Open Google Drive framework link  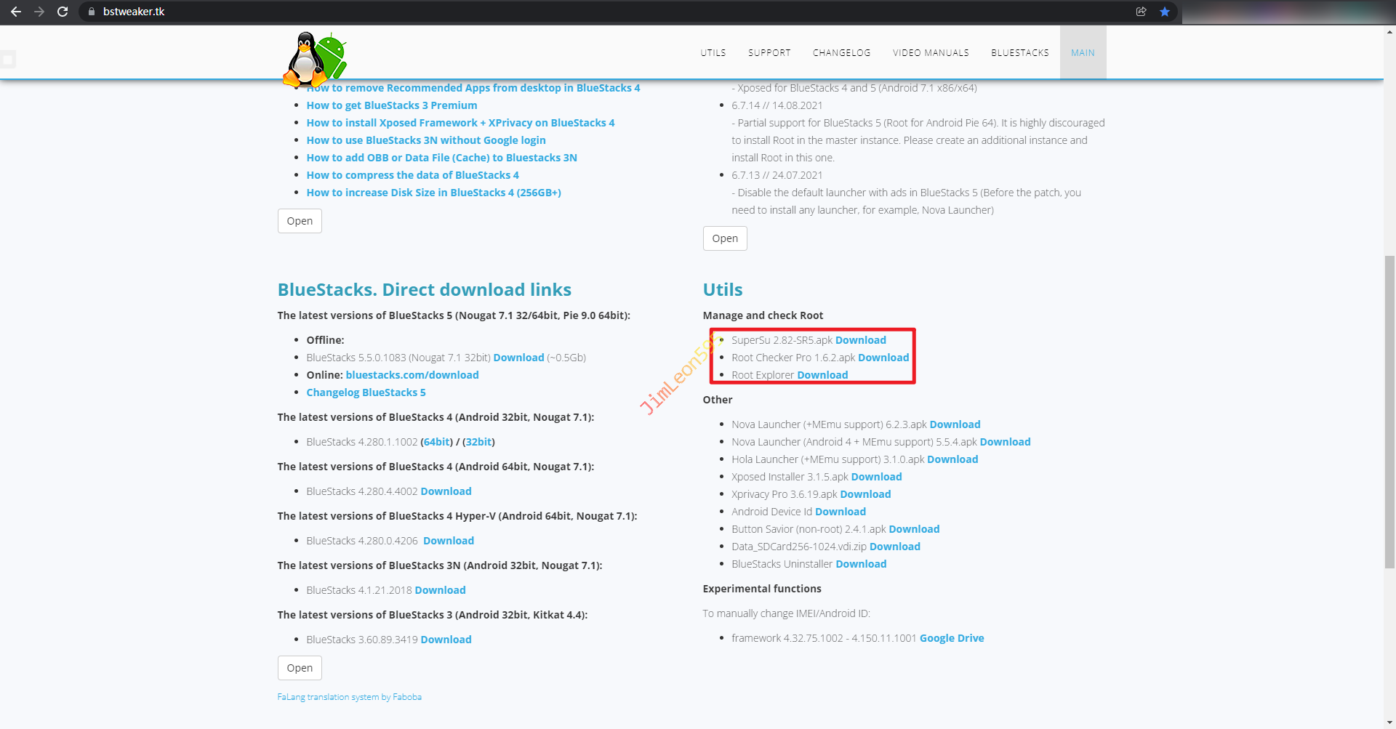click(x=951, y=638)
